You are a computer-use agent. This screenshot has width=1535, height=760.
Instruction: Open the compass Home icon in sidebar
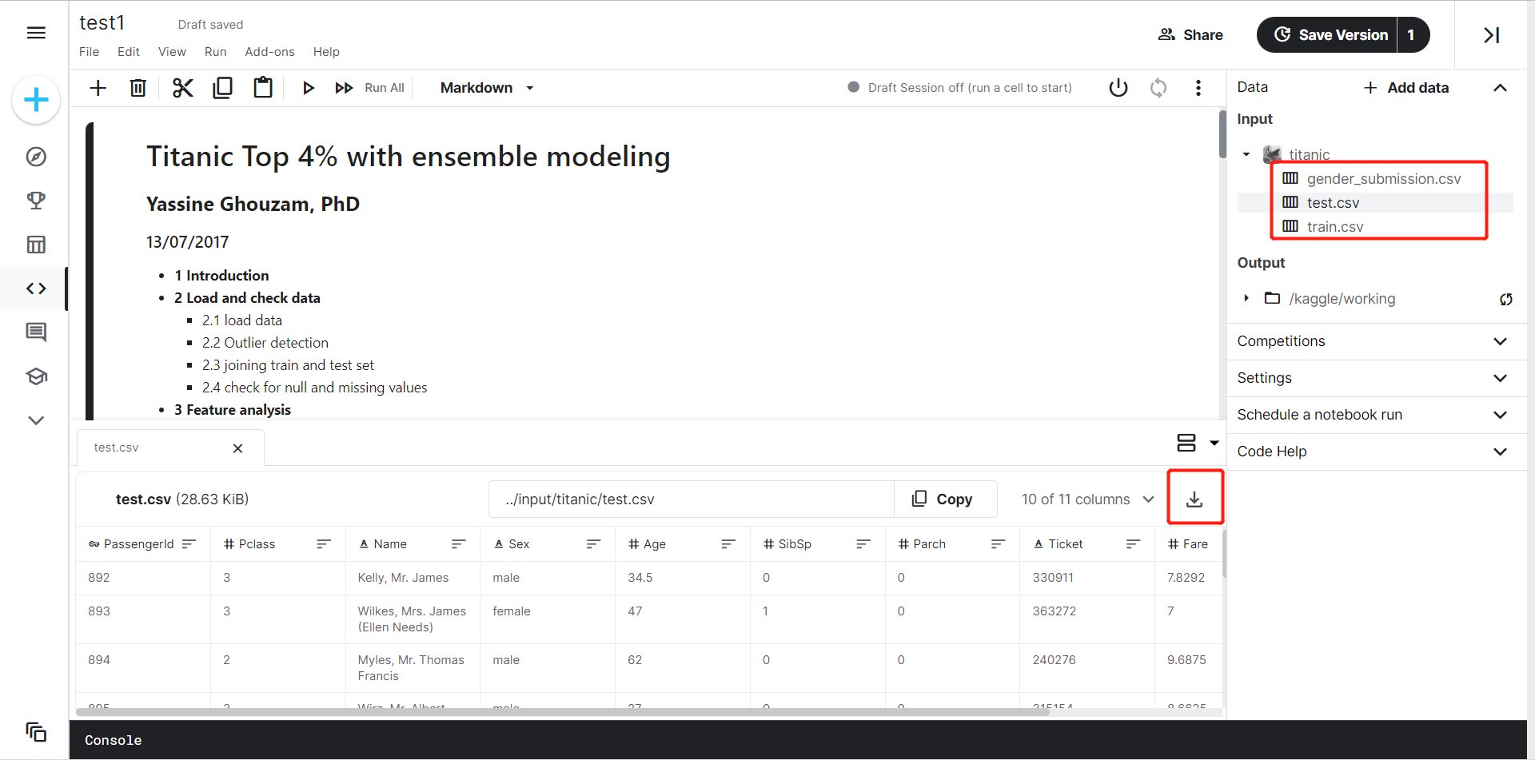[36, 157]
